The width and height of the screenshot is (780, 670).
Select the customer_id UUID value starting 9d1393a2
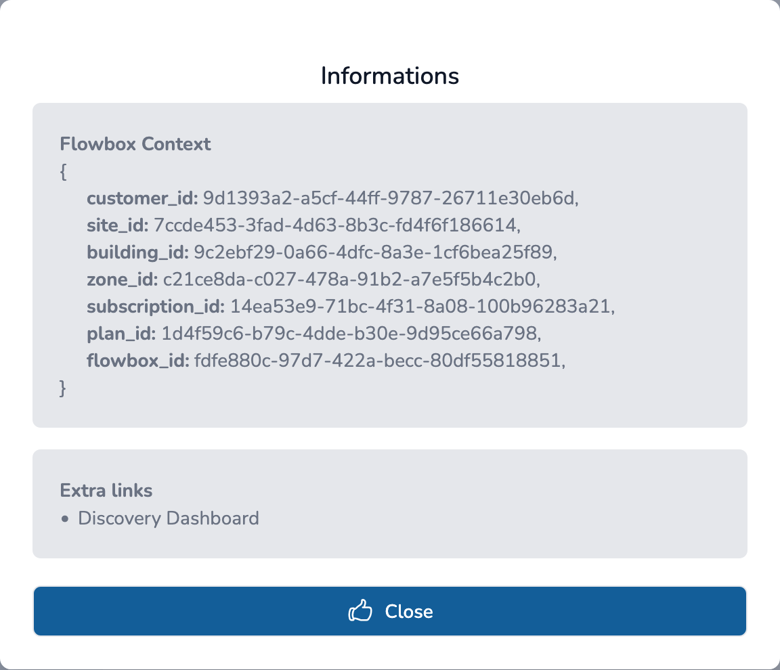pos(392,199)
